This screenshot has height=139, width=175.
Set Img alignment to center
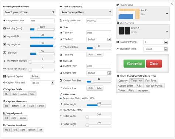click(23, 118)
